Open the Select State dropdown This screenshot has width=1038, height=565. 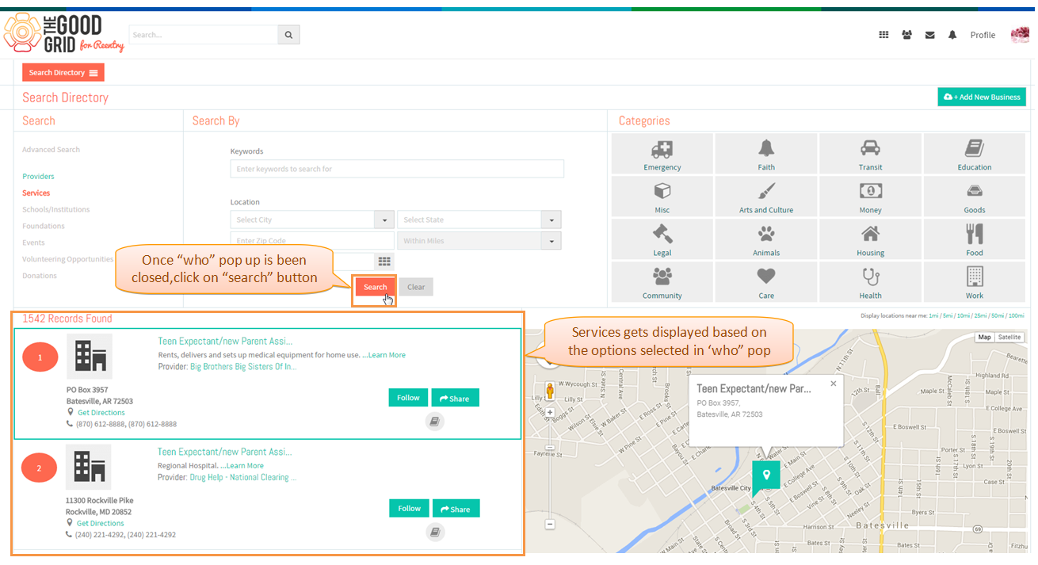point(479,220)
